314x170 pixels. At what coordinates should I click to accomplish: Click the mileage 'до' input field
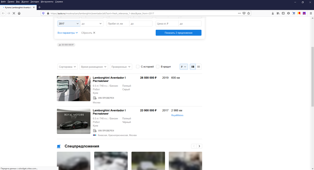coord(141,24)
